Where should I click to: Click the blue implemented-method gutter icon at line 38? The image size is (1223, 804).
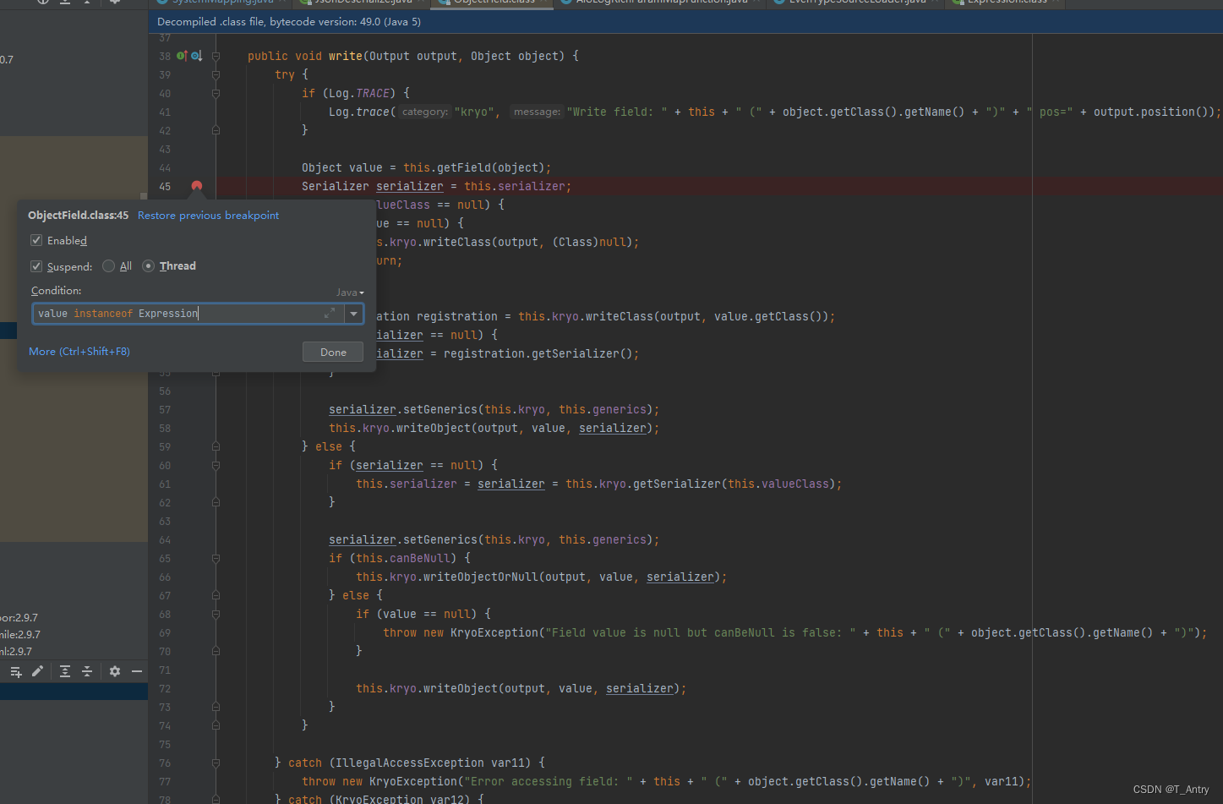point(196,56)
